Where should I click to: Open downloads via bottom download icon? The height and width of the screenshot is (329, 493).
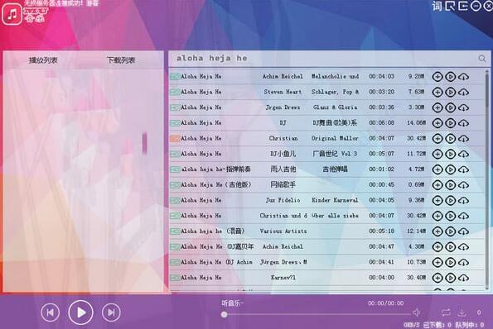462,312
